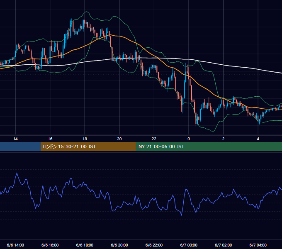Select the blue session bar before London
The height and width of the screenshot is (249, 282).
pyautogui.click(x=20, y=146)
